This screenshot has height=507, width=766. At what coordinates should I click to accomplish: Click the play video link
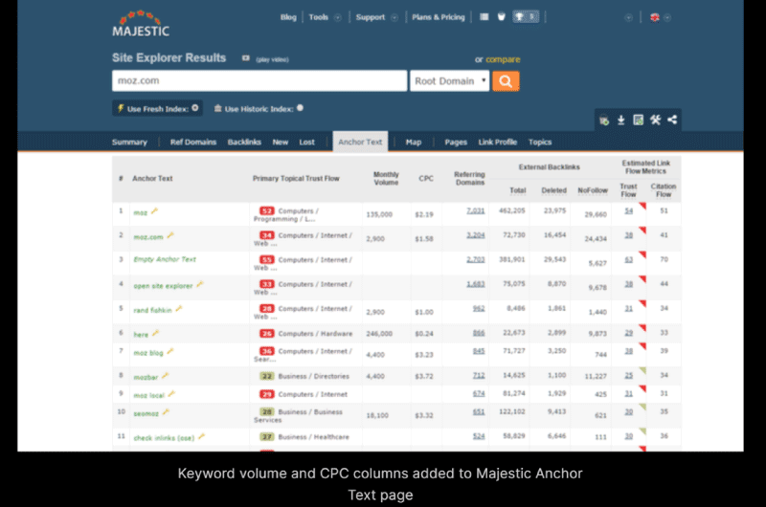point(272,59)
